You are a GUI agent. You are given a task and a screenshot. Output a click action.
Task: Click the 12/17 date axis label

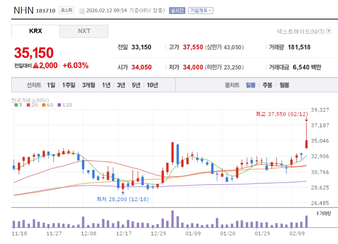click(124, 233)
